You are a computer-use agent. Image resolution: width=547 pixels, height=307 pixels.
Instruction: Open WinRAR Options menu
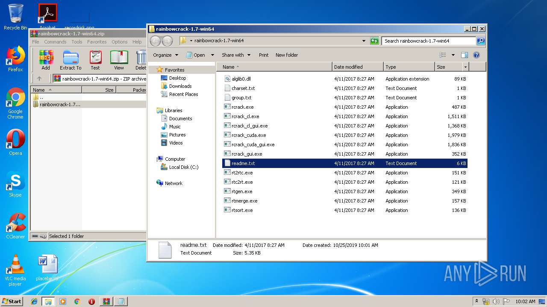[120, 42]
